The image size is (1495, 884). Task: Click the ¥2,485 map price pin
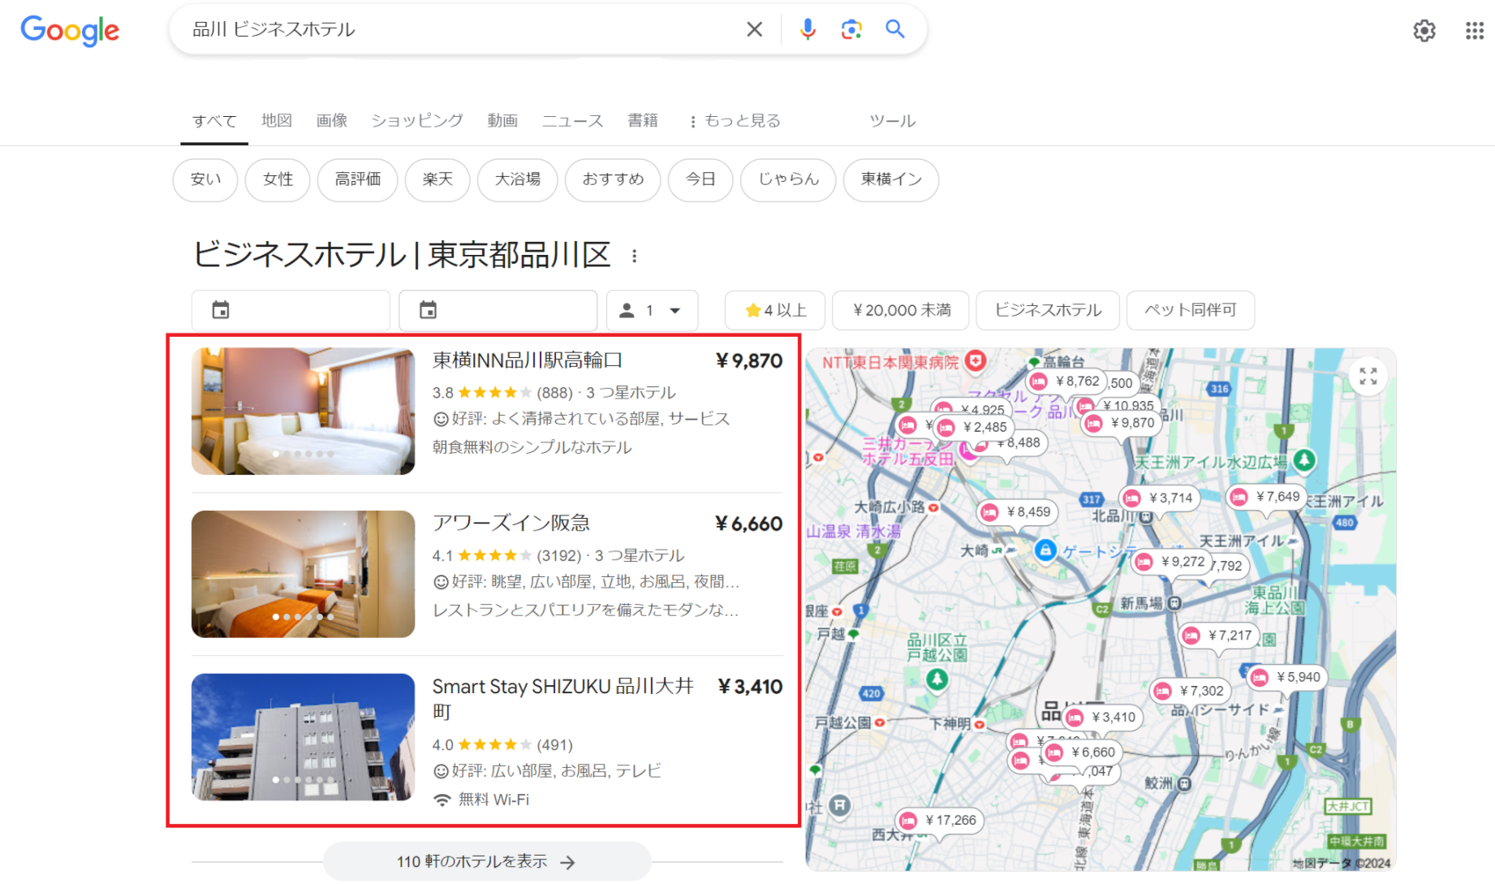(974, 427)
